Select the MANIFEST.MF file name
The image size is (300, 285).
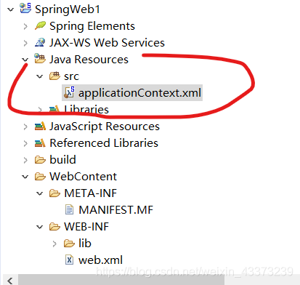click(115, 210)
